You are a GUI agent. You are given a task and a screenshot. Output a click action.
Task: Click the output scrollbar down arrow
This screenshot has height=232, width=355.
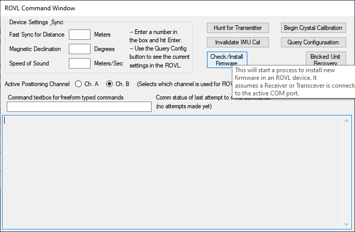[347, 224]
